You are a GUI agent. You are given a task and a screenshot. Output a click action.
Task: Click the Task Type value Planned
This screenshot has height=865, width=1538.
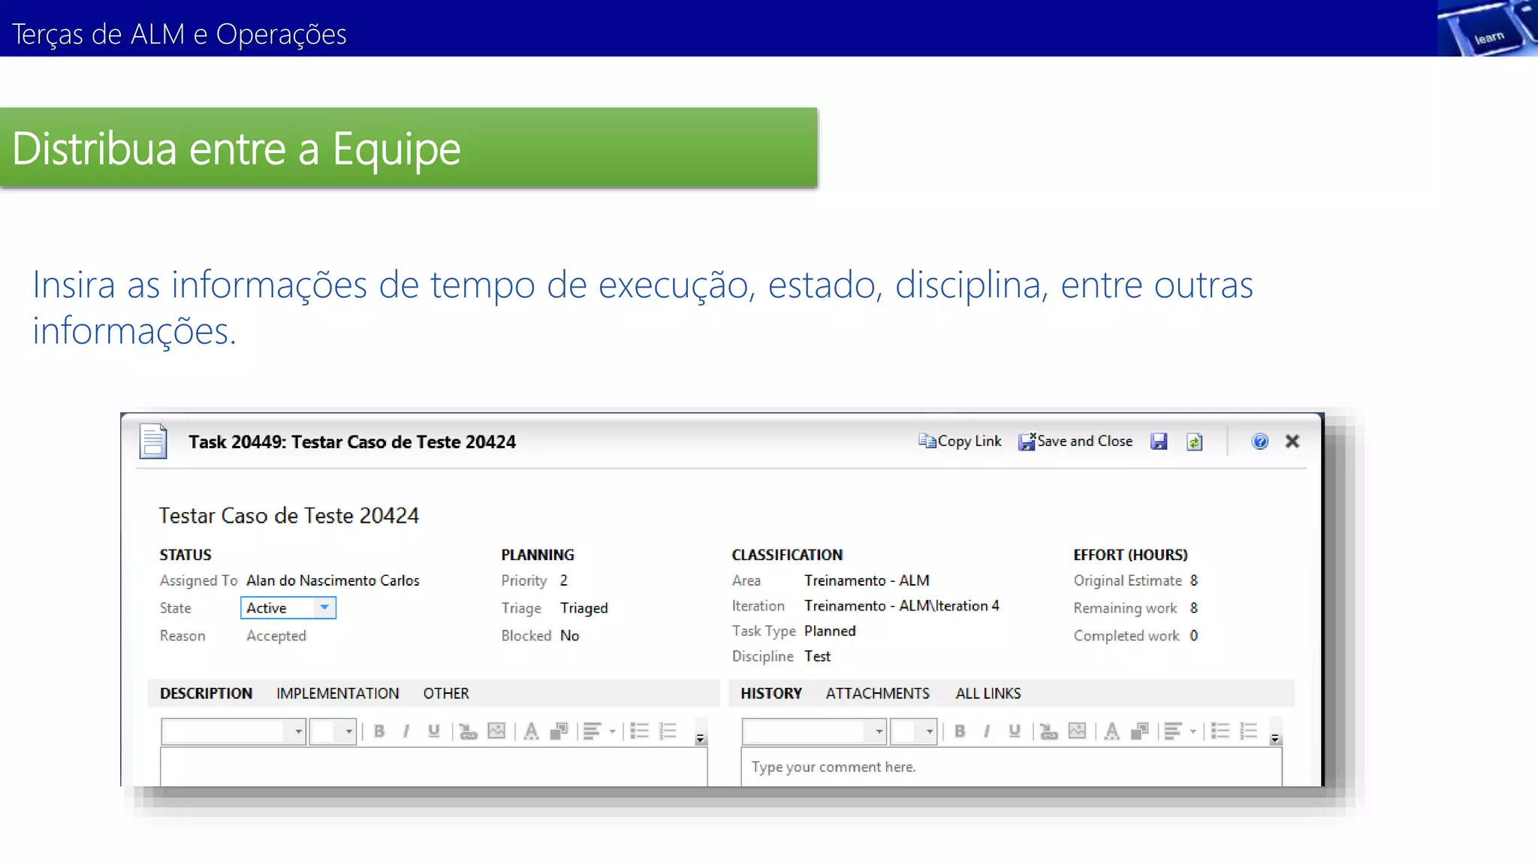point(830,631)
